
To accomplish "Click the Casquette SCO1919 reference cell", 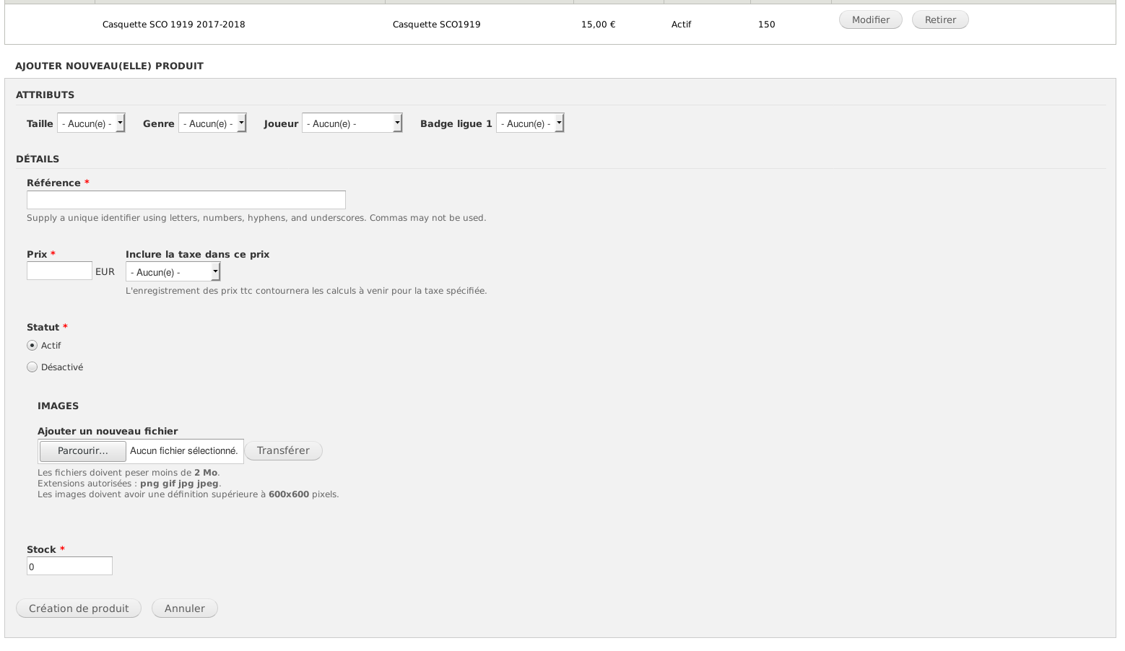I will [x=436, y=25].
